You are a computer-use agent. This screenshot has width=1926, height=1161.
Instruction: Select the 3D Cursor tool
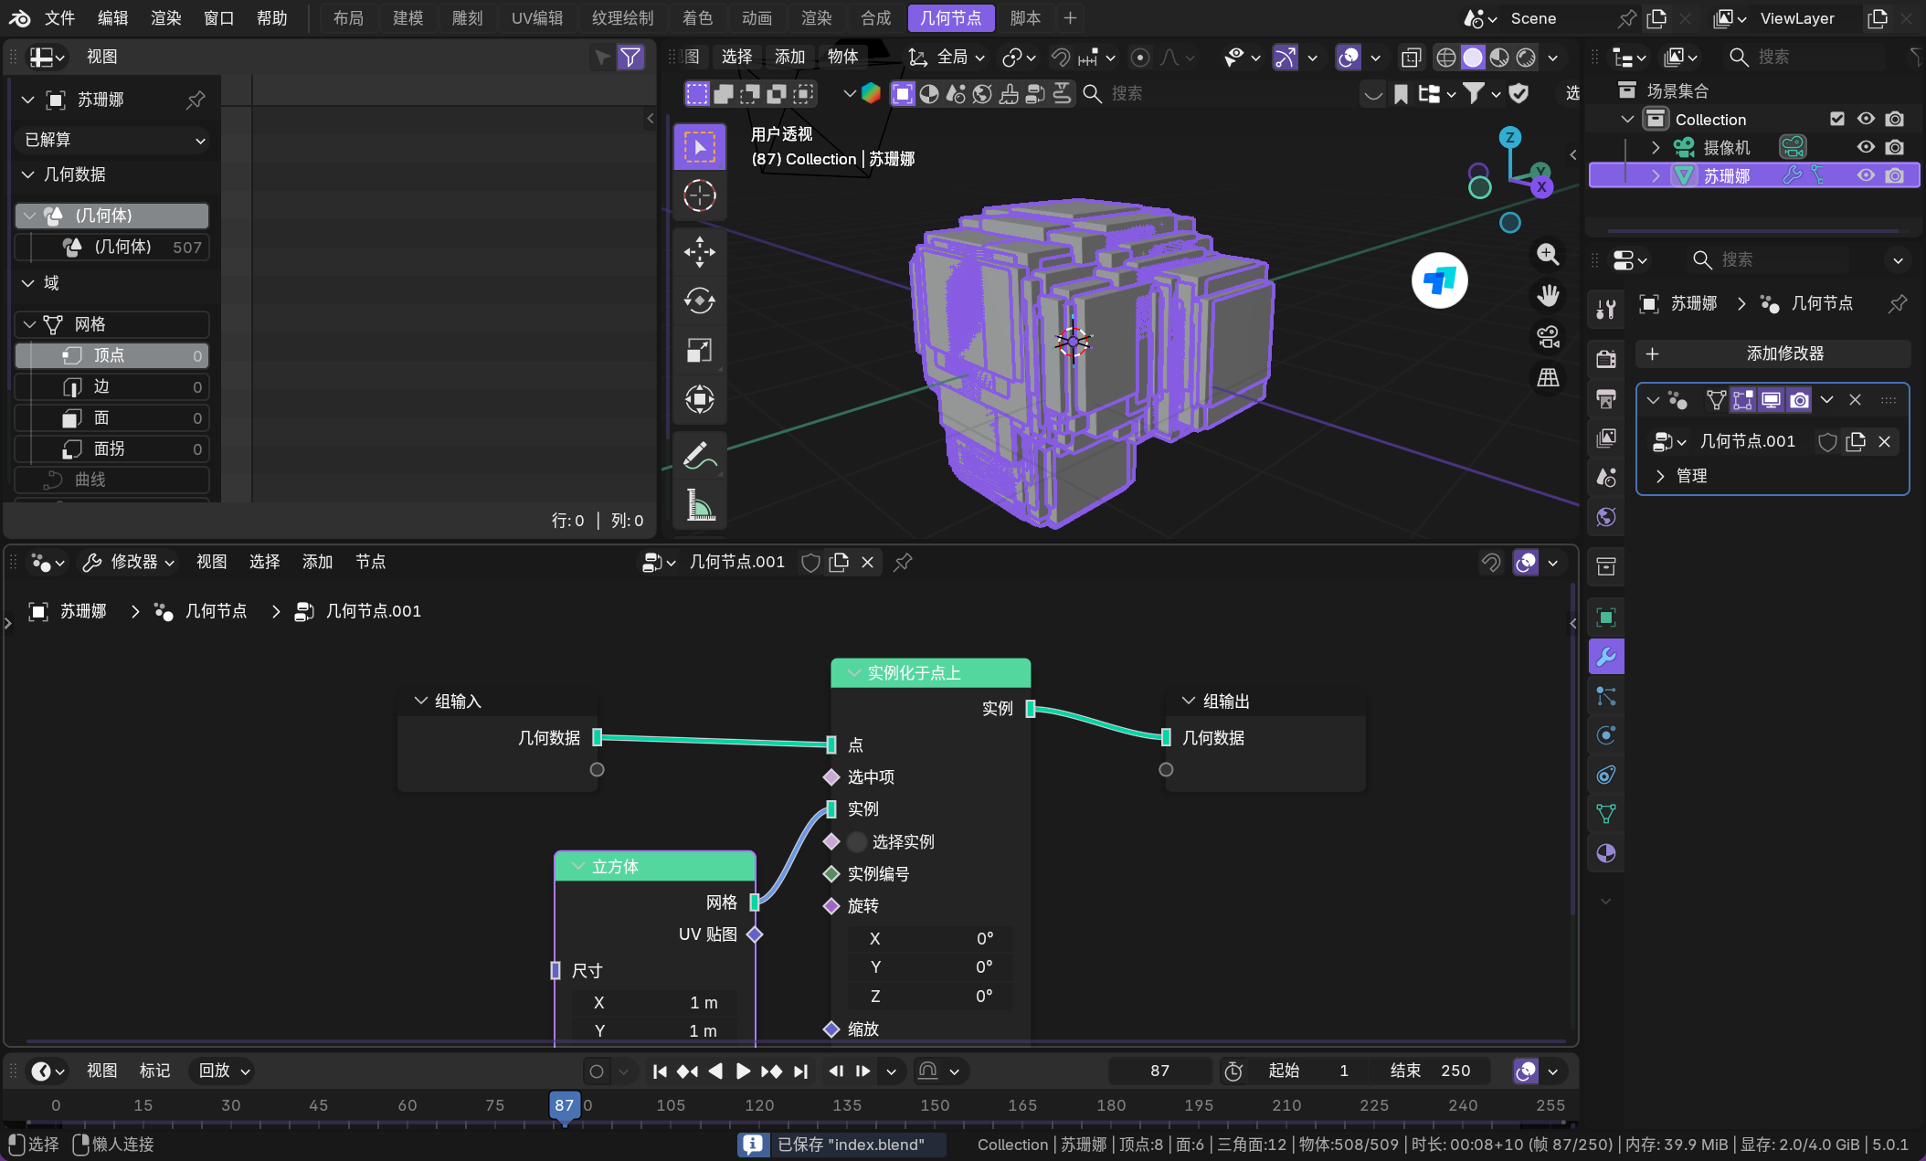click(699, 195)
